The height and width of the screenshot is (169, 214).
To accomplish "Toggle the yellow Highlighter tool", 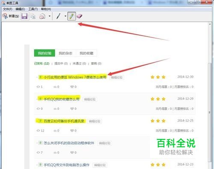I will (71, 16).
